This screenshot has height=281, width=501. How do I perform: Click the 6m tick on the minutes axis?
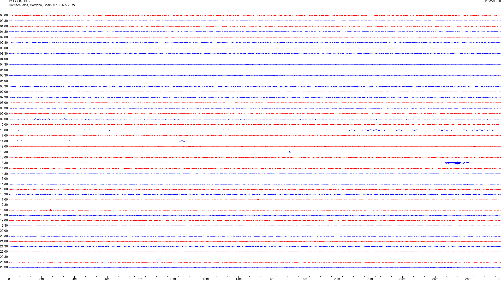(x=107, y=279)
